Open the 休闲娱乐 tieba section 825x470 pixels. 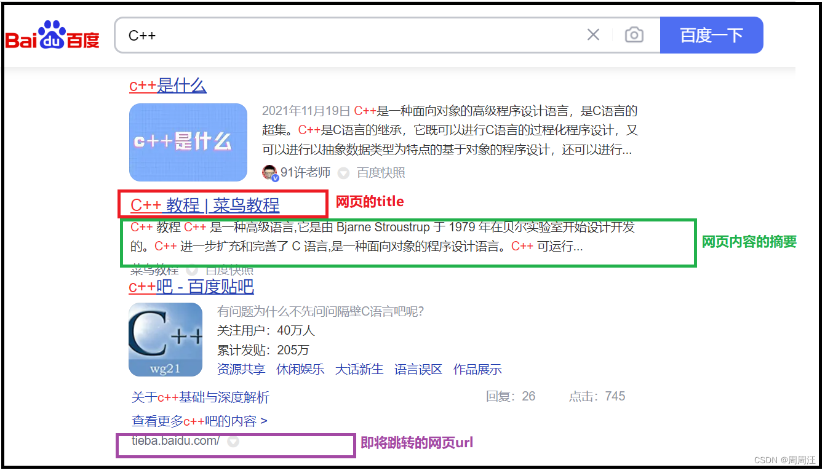tap(300, 369)
